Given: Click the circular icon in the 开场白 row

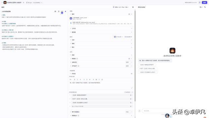Looking at the screenshot, I should (132, 74).
